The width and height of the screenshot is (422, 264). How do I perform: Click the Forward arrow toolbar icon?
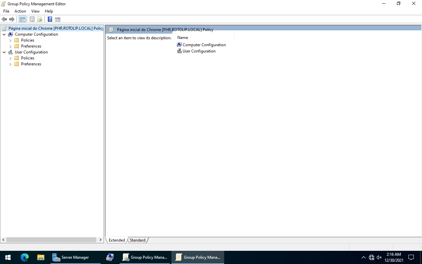[12, 19]
